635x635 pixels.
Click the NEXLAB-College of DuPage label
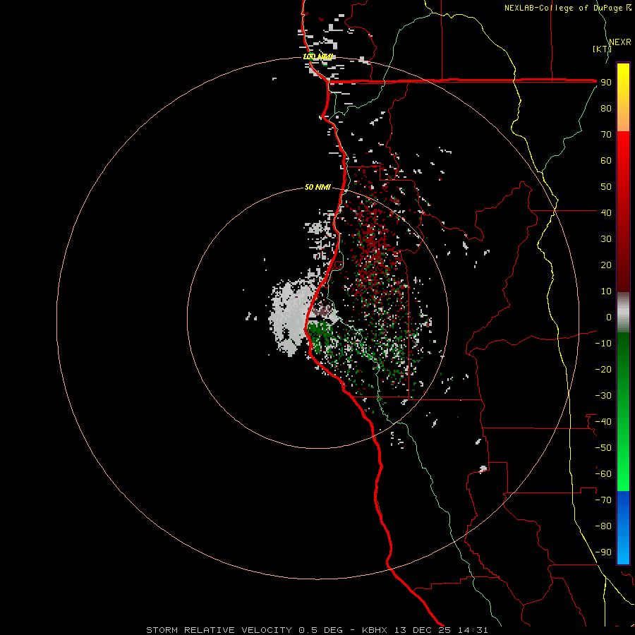point(568,8)
